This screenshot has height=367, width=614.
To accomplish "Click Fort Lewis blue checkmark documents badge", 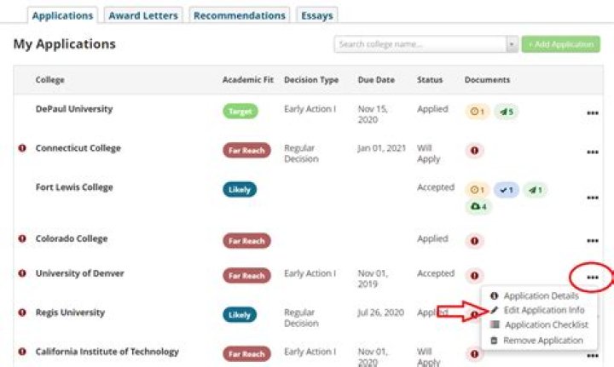I will point(507,190).
